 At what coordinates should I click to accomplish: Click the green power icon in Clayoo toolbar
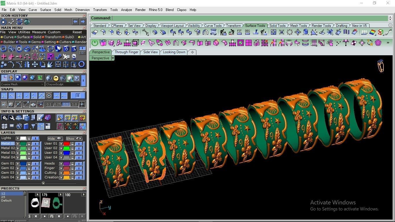click(95, 43)
